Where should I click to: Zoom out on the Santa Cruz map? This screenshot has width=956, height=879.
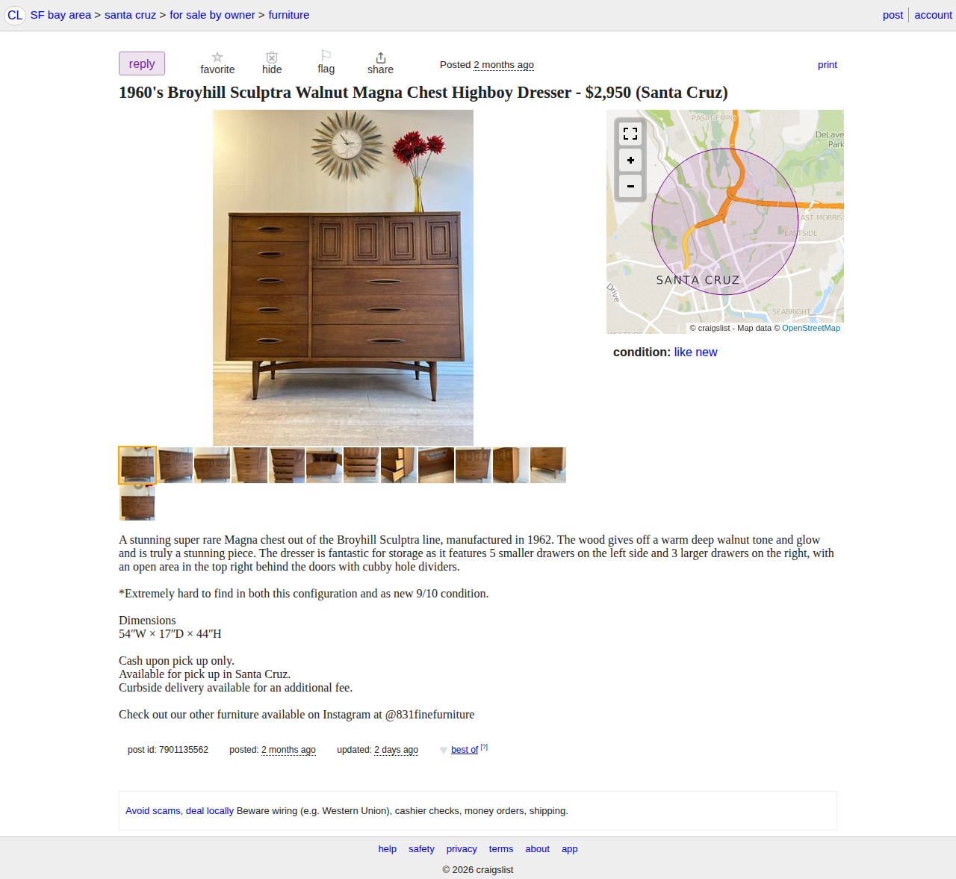pos(630,186)
